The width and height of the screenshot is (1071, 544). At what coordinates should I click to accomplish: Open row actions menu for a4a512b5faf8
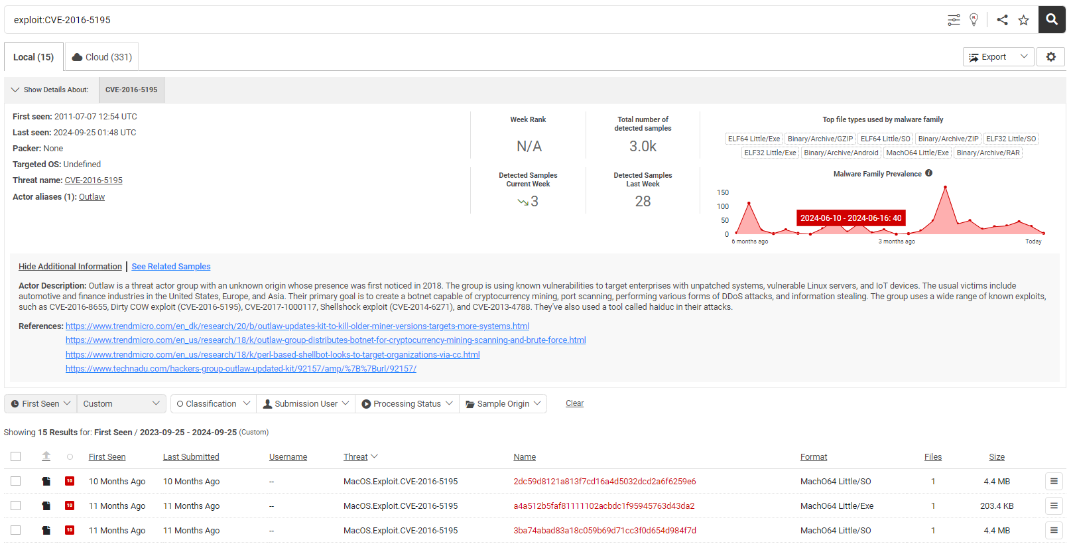pyautogui.click(x=1054, y=506)
